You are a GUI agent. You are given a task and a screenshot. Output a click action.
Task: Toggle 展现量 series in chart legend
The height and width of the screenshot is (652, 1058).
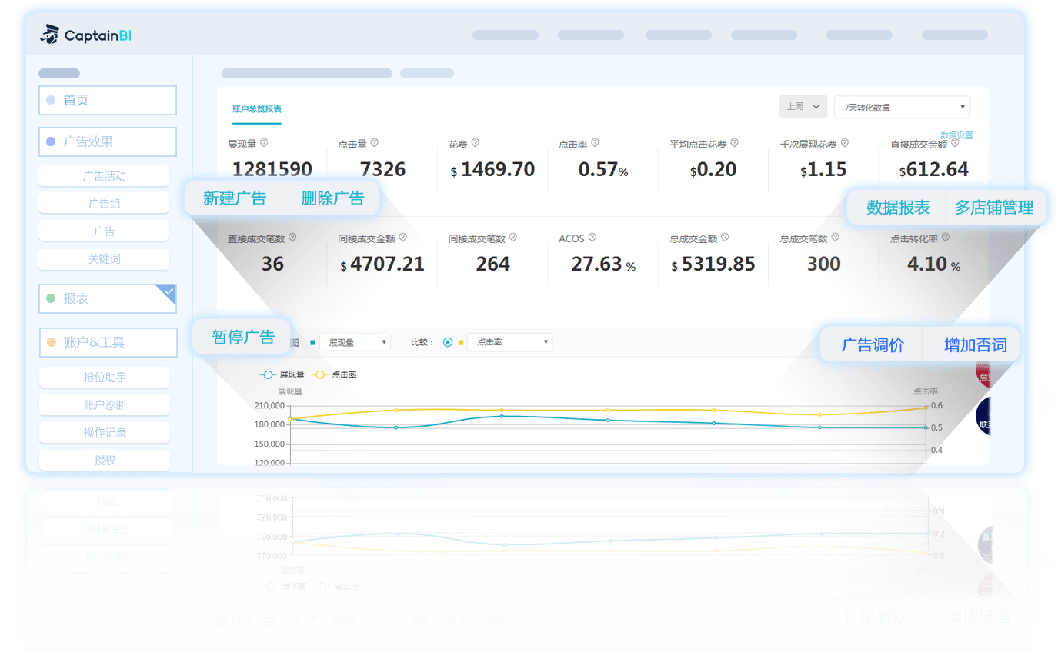(x=282, y=375)
